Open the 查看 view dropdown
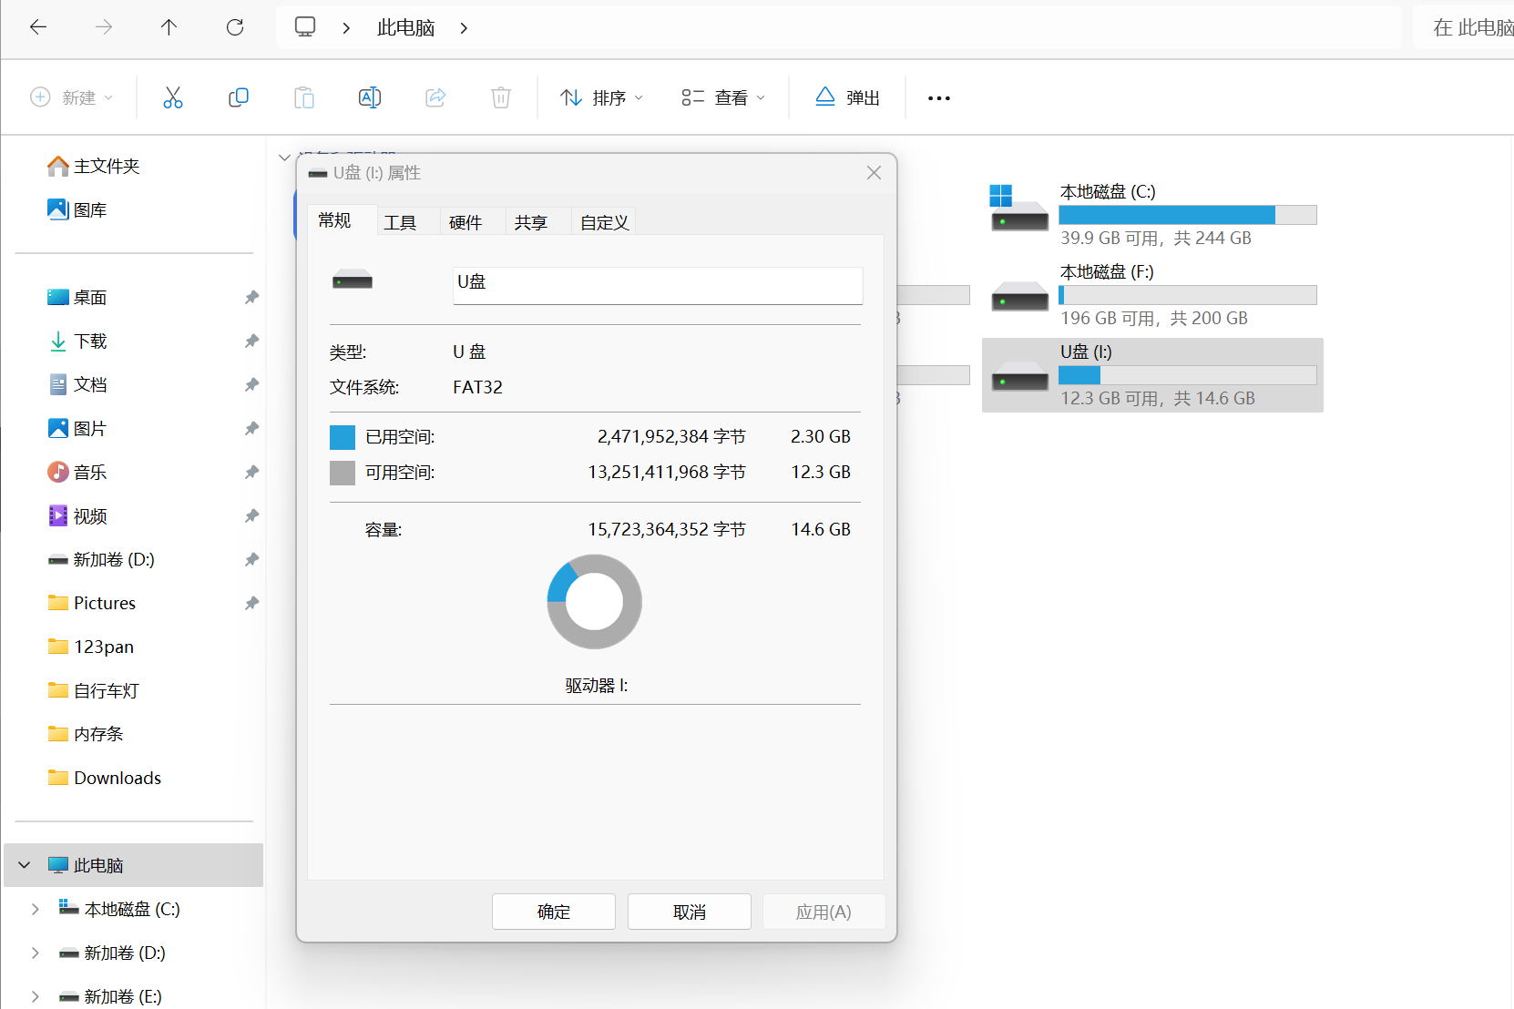This screenshot has width=1514, height=1009. pos(723,97)
